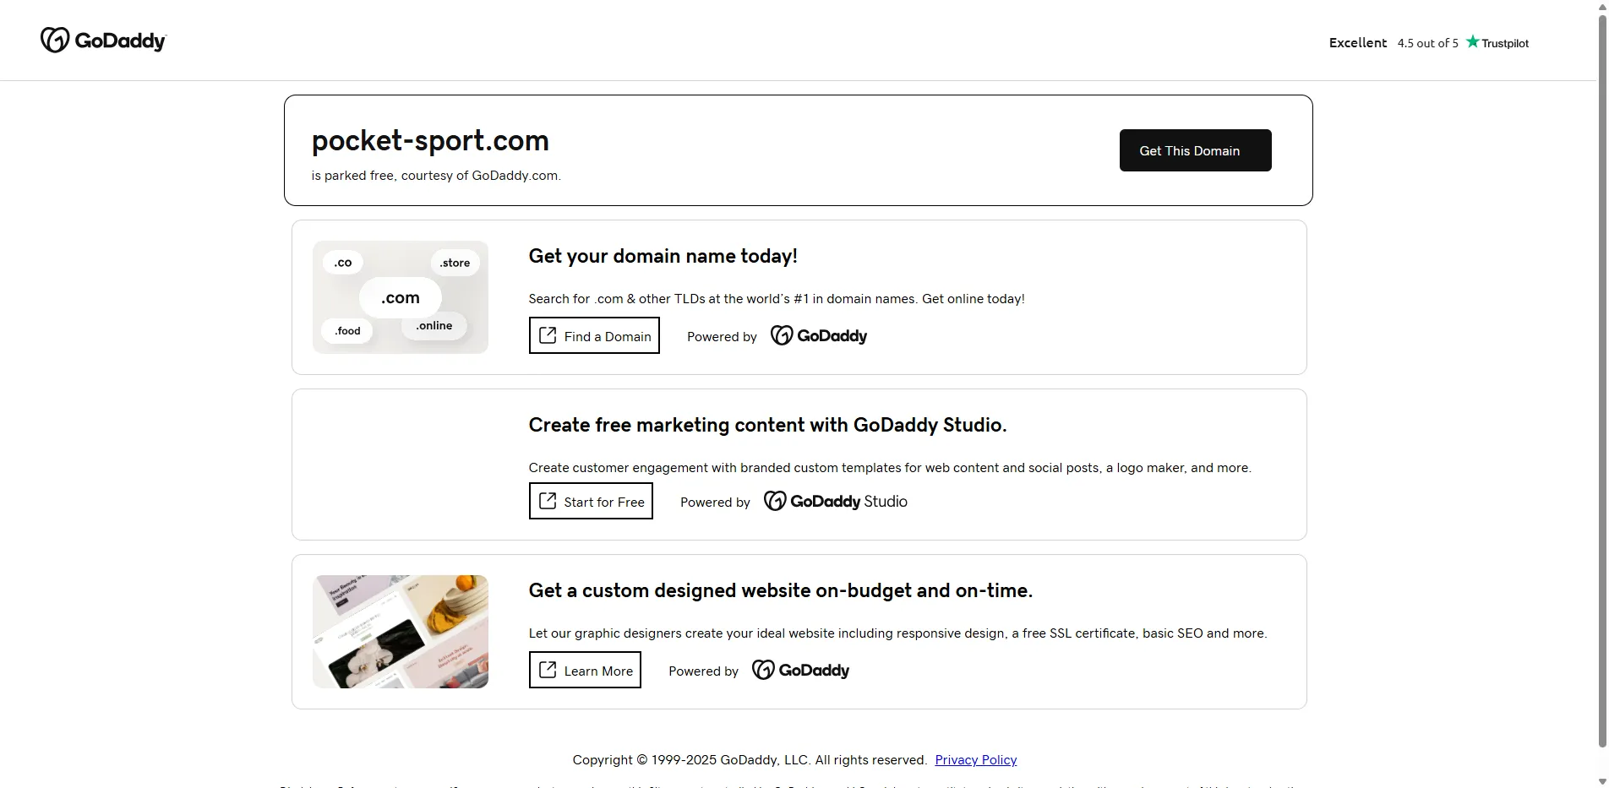Select the Start for Free button label

[604, 502]
